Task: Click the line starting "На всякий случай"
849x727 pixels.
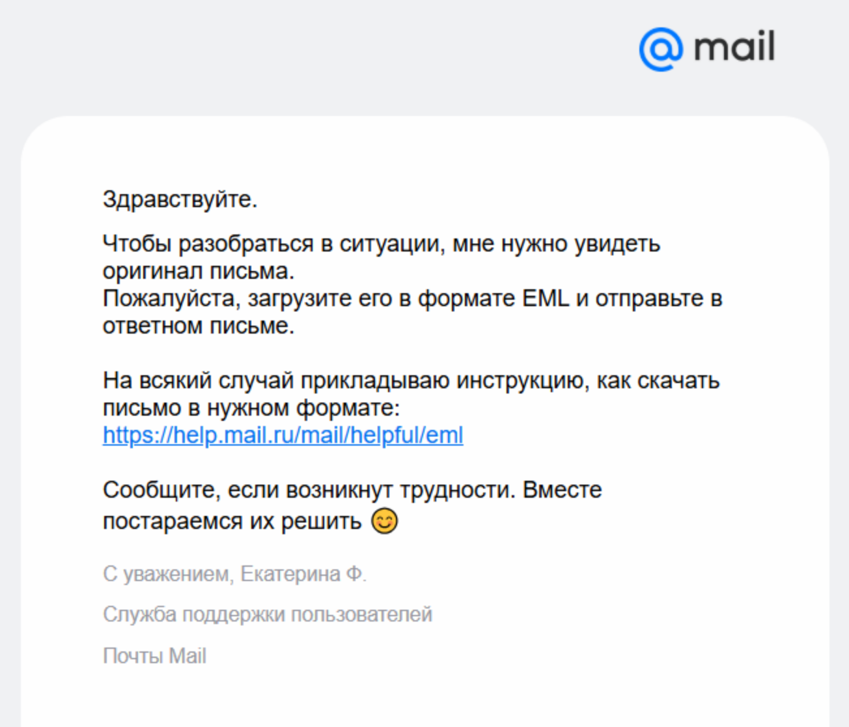Action: click(x=410, y=380)
